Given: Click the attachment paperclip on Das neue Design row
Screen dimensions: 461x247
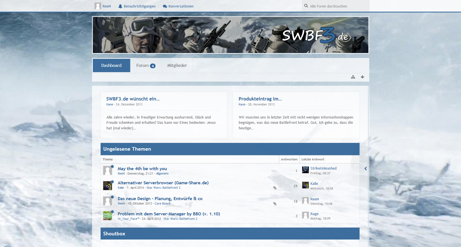Looking at the screenshot, I should tap(275, 204).
